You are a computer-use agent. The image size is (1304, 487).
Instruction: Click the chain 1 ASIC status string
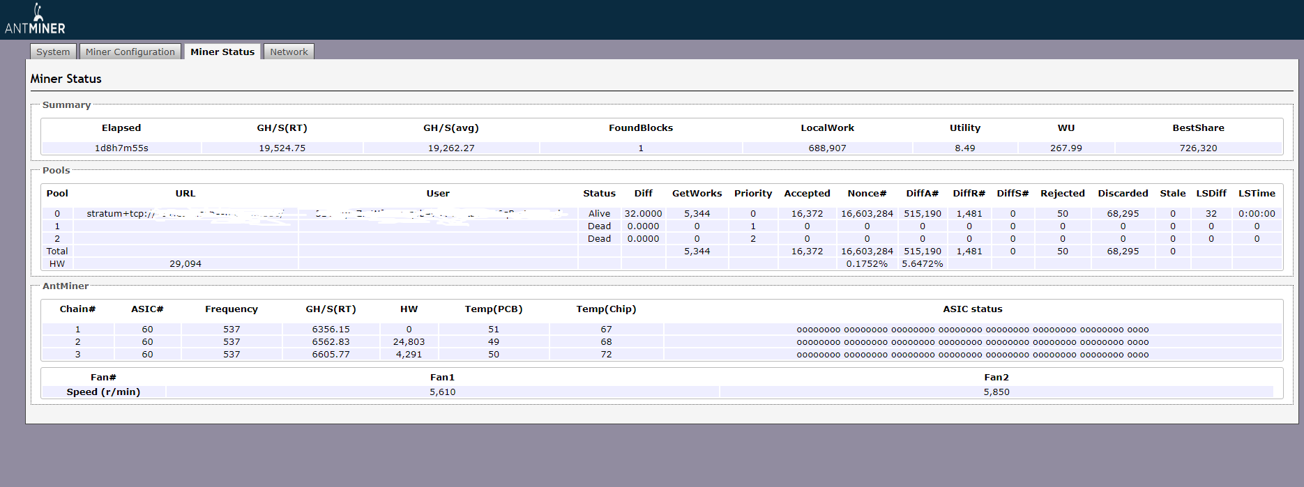(x=973, y=330)
